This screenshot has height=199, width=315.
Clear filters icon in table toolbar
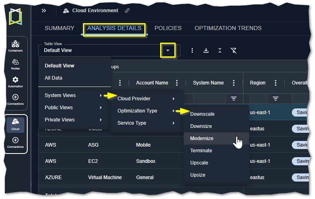[233, 50]
